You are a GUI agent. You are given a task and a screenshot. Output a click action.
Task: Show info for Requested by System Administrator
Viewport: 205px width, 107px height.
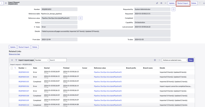pyautogui.click(x=173, y=9)
